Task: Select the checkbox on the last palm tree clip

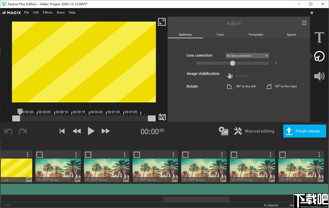Action: coord(282,155)
